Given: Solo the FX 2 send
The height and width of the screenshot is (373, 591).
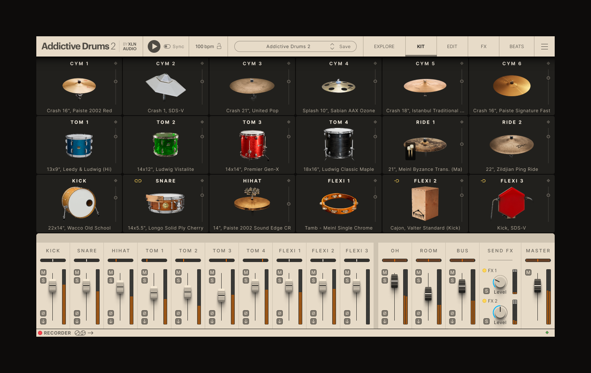Looking at the screenshot, I should 486,321.
